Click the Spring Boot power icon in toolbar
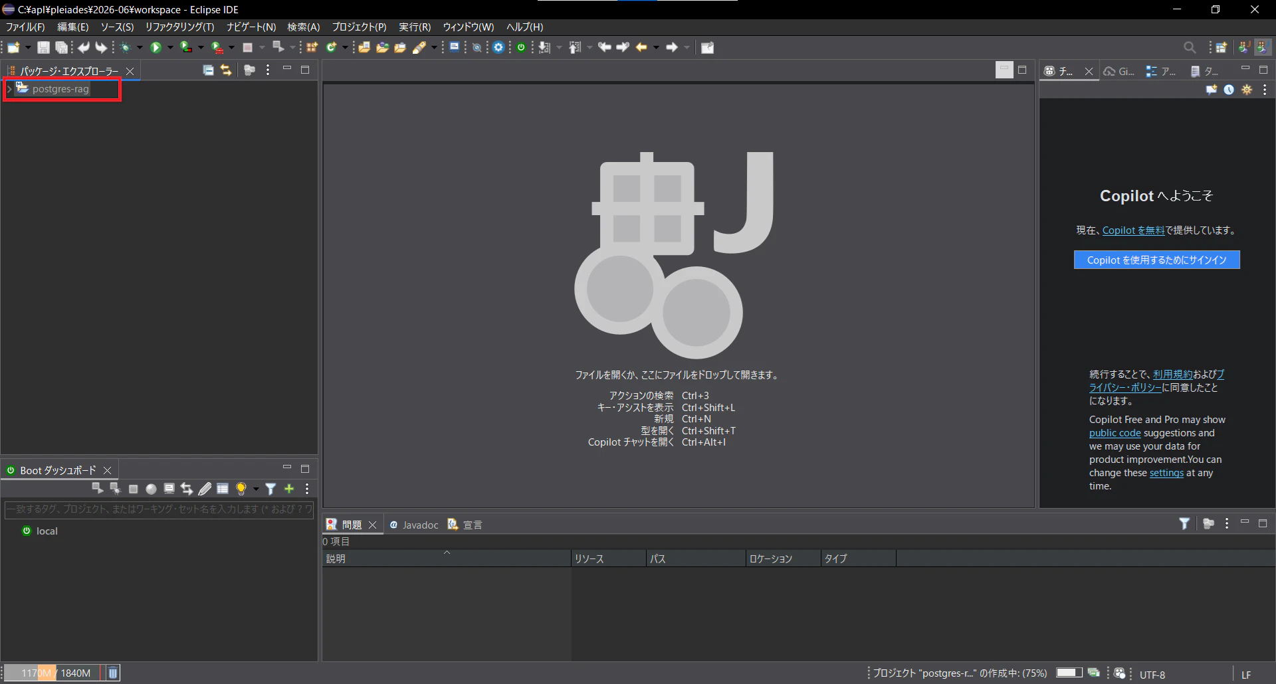This screenshot has width=1276, height=684. (x=522, y=47)
